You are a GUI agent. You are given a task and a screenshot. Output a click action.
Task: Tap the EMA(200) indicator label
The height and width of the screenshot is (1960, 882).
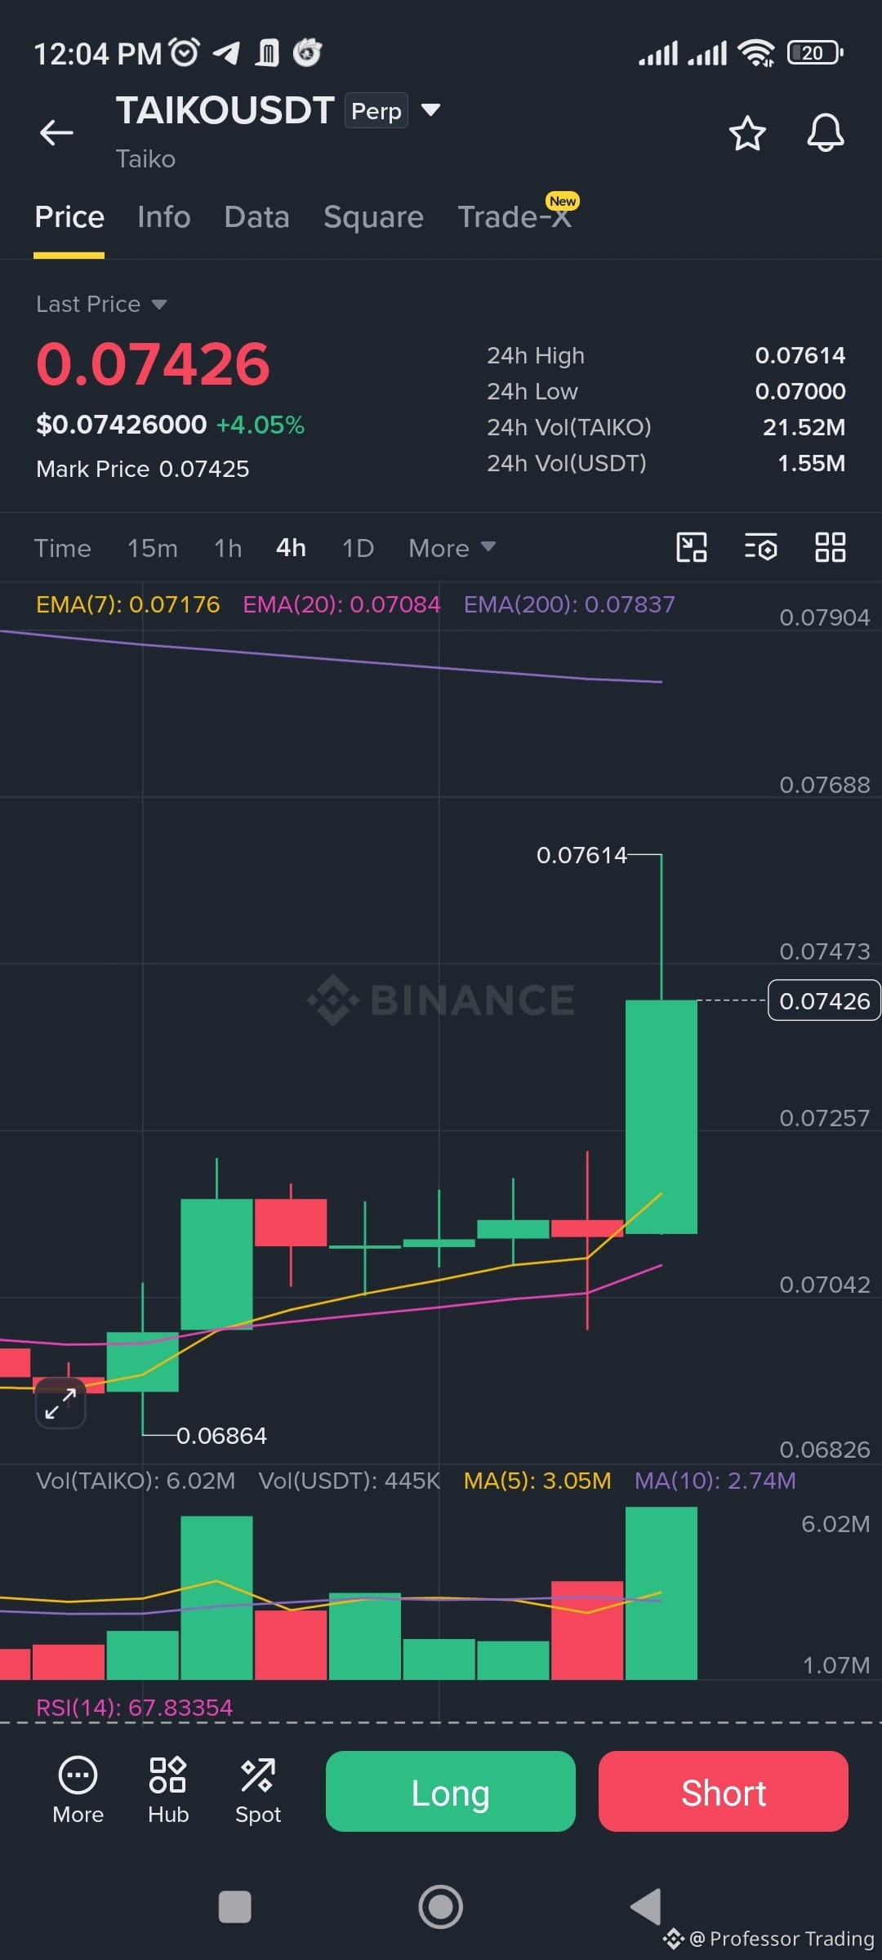(569, 604)
